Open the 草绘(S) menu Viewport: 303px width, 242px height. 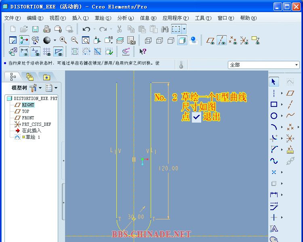tap(103, 18)
